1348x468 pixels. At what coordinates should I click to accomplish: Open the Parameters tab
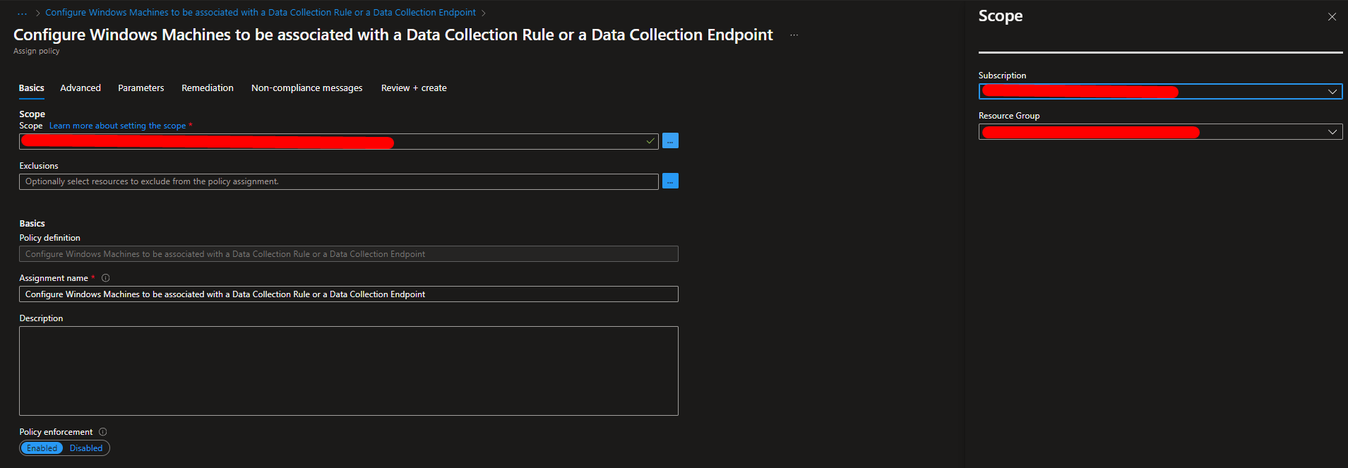141,88
